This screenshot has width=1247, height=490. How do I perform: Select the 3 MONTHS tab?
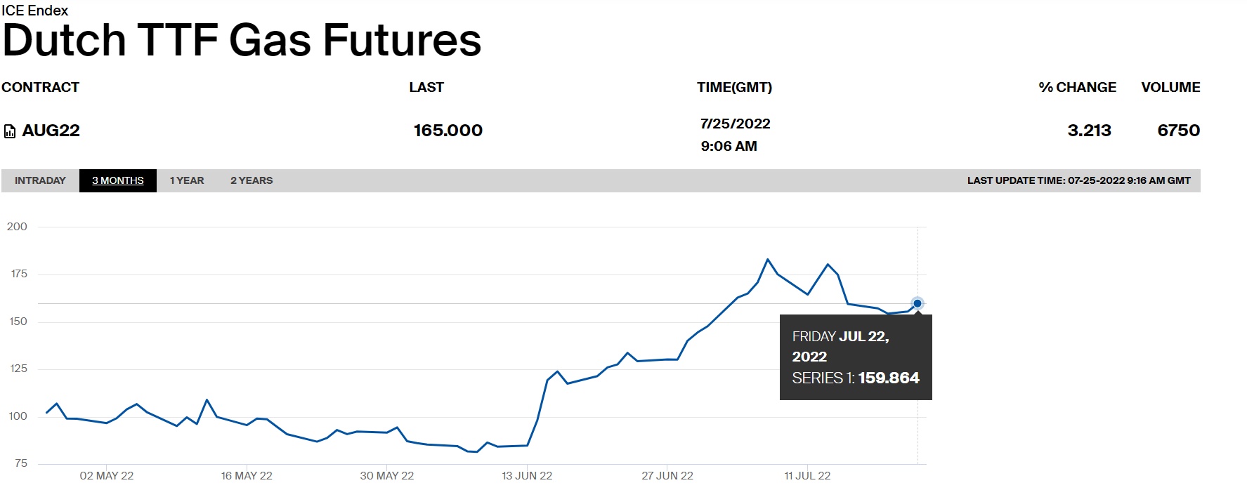[x=118, y=180]
